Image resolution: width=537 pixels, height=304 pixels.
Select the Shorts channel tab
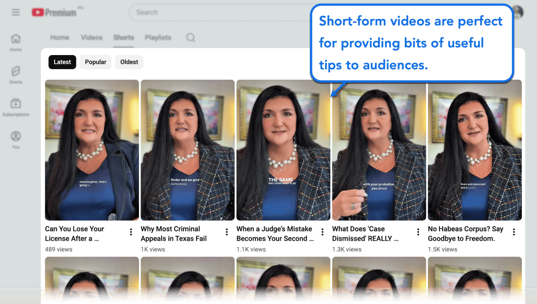point(124,37)
